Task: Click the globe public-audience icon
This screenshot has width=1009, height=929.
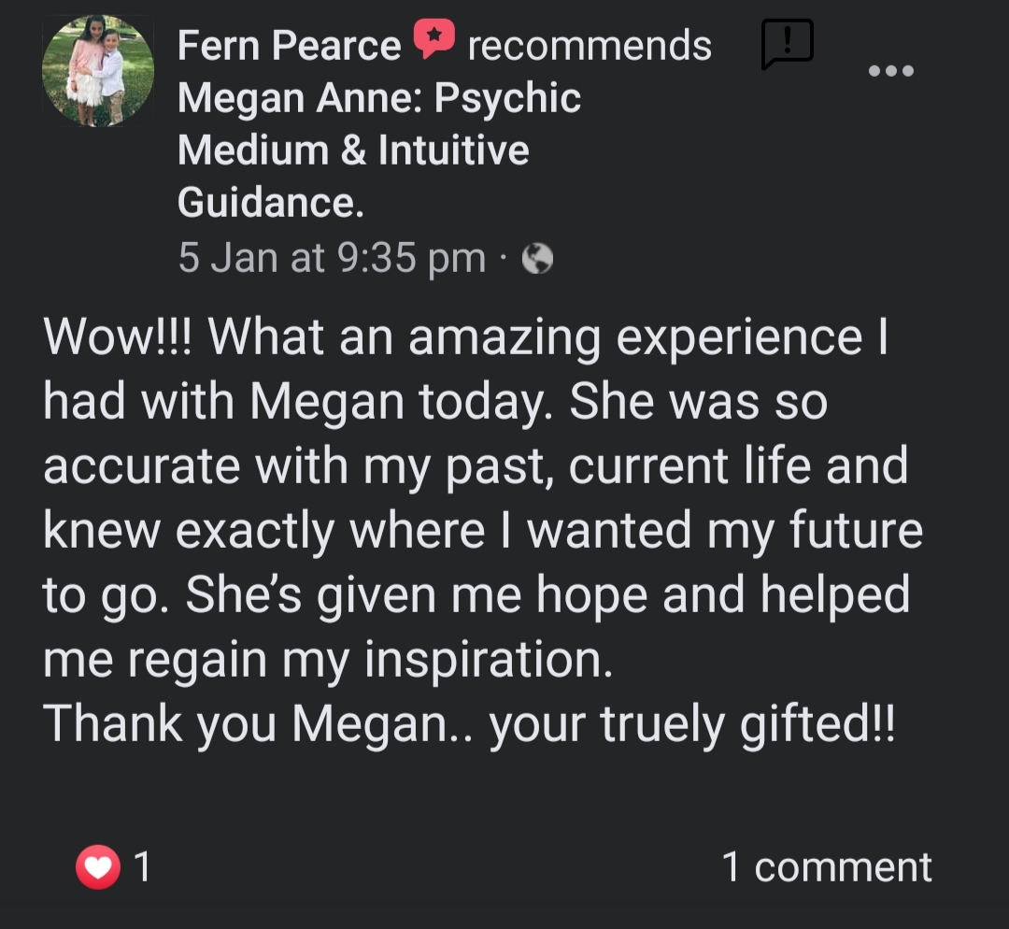Action: (537, 259)
